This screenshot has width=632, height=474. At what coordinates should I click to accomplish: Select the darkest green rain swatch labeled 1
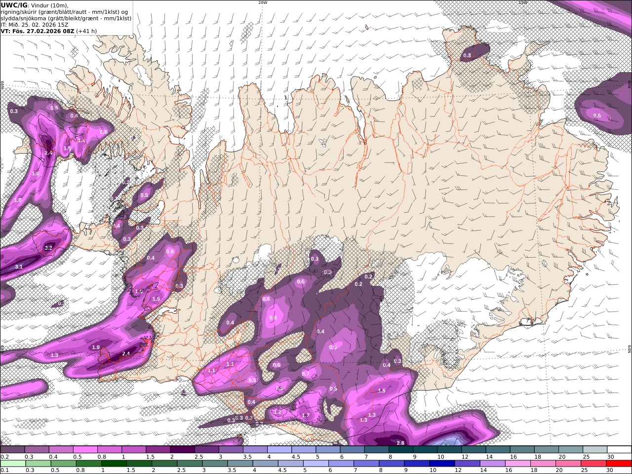[x=114, y=463]
